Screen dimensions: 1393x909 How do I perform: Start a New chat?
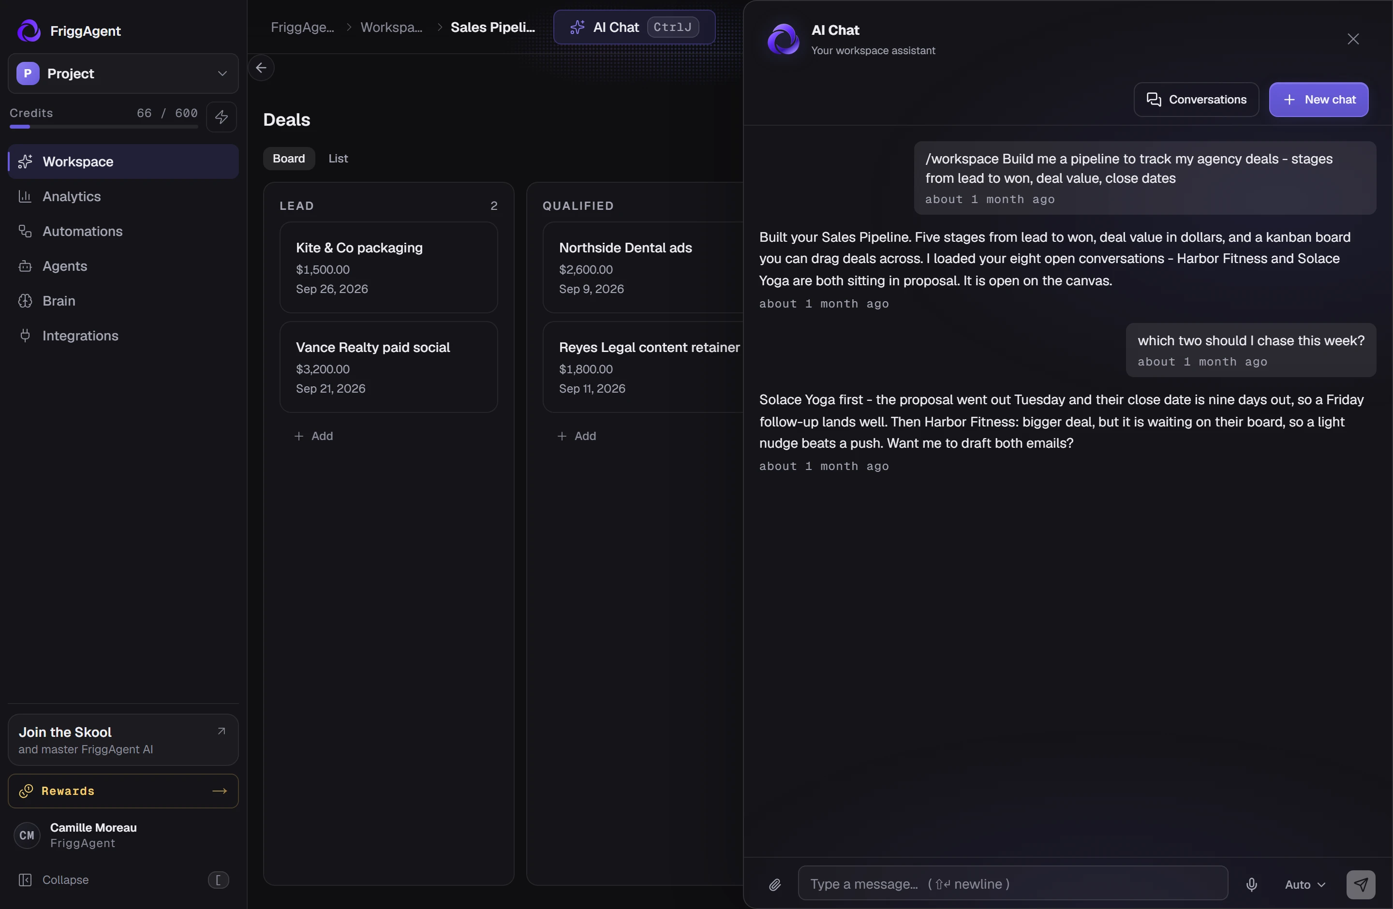1318,100
